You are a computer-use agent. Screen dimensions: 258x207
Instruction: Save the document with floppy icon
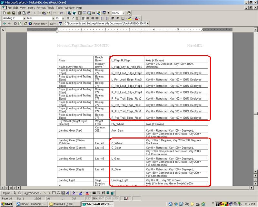tap(14, 13)
